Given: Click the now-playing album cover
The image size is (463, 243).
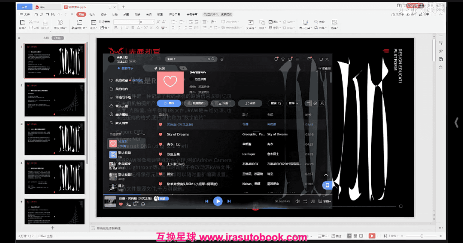Looking at the screenshot, I should tap(110, 201).
